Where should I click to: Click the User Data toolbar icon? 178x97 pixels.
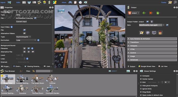tap(34, 2)
